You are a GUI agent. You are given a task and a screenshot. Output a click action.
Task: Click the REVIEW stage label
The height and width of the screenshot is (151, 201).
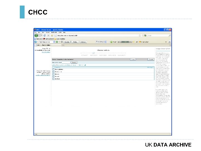(x=112, y=55)
